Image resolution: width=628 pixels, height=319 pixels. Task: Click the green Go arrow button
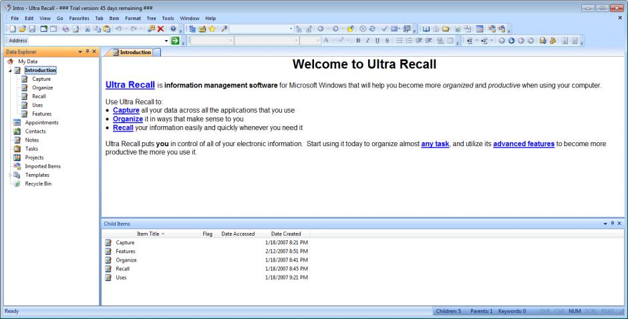(175, 41)
